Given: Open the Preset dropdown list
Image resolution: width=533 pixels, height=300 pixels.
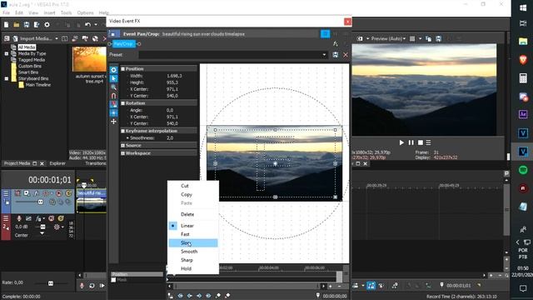Looking at the screenshot, I should (x=324, y=55).
